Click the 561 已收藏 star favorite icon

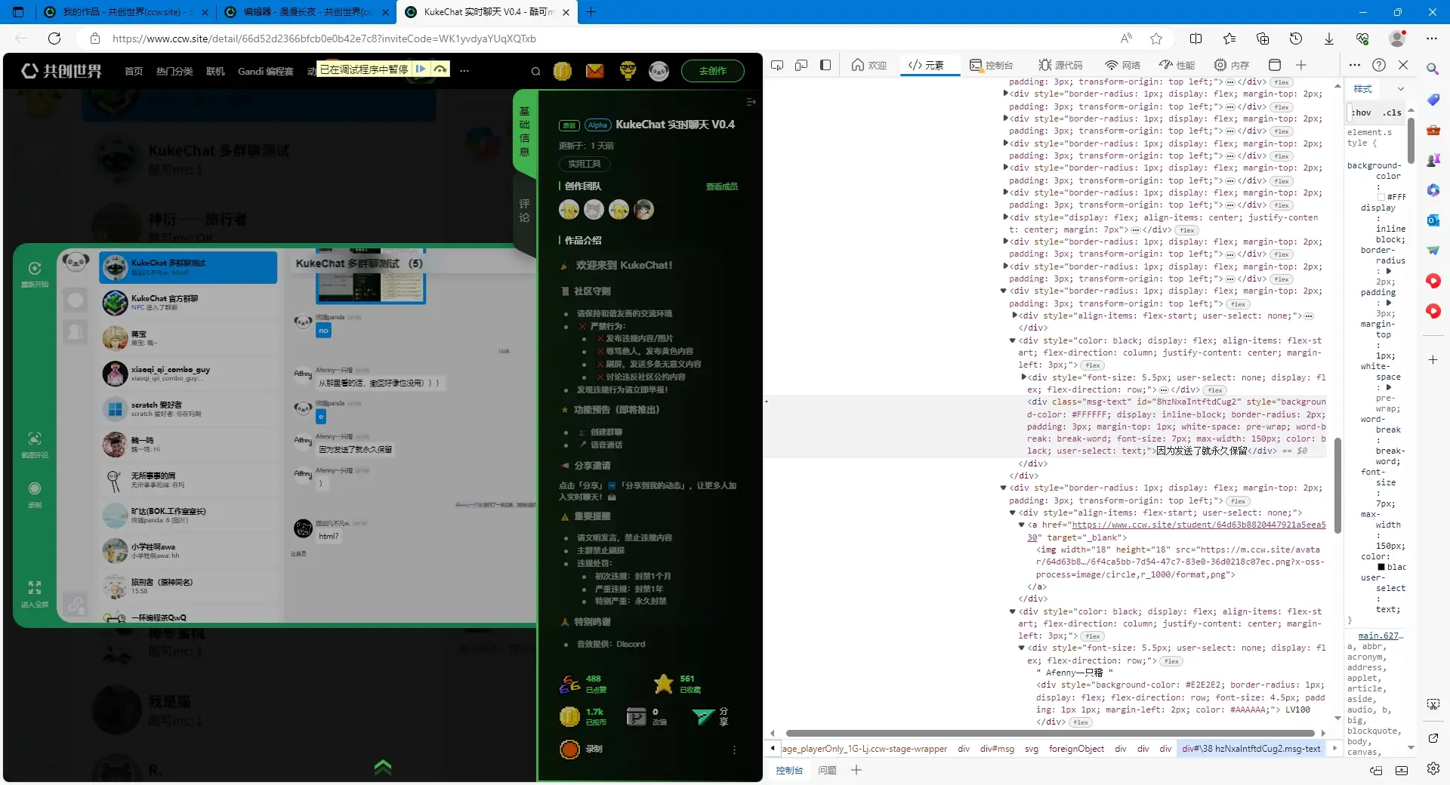[663, 684]
